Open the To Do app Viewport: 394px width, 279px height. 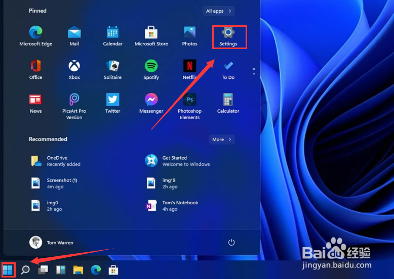pyautogui.click(x=228, y=69)
